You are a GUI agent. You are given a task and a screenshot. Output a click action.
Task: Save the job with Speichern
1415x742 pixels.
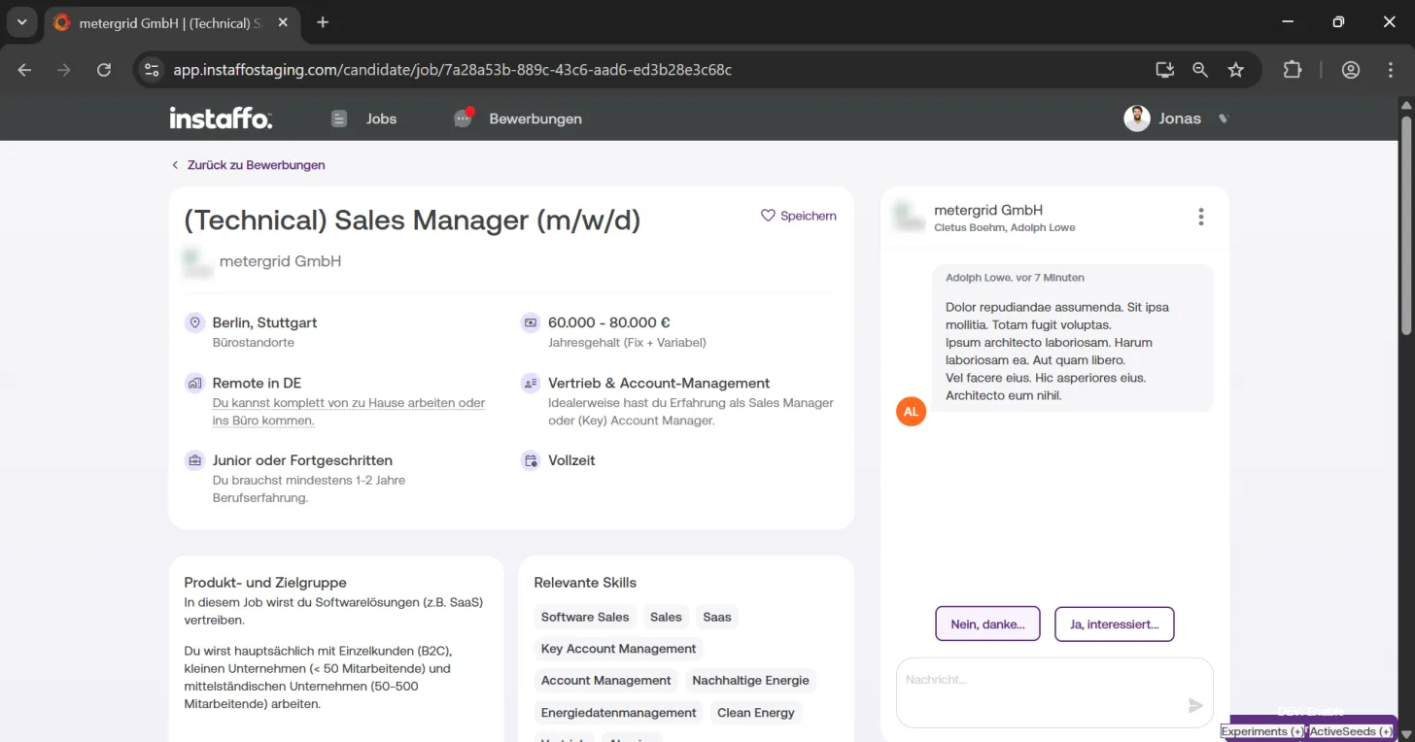click(x=798, y=216)
